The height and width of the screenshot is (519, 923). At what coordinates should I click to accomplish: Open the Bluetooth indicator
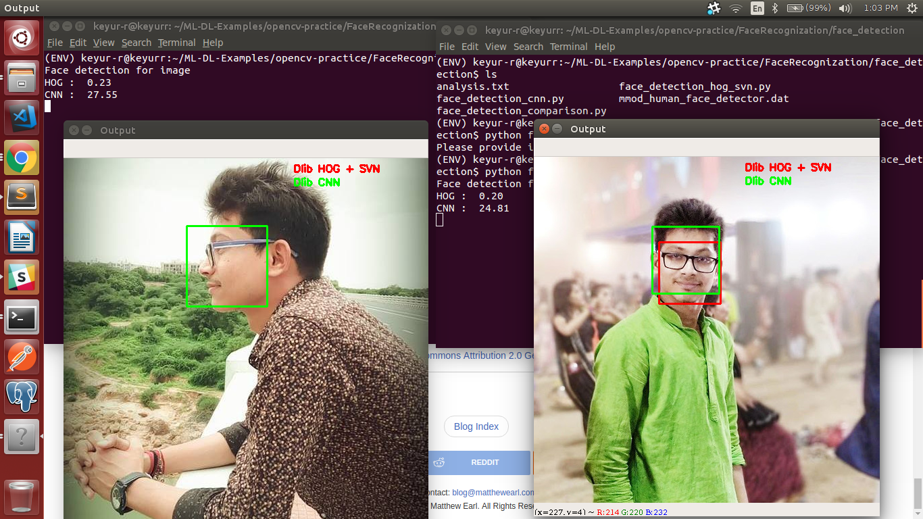776,8
